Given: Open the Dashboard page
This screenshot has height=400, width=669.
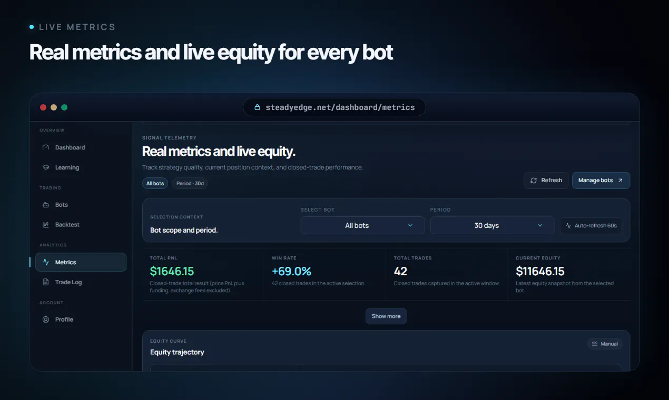Looking at the screenshot, I should point(81,148).
